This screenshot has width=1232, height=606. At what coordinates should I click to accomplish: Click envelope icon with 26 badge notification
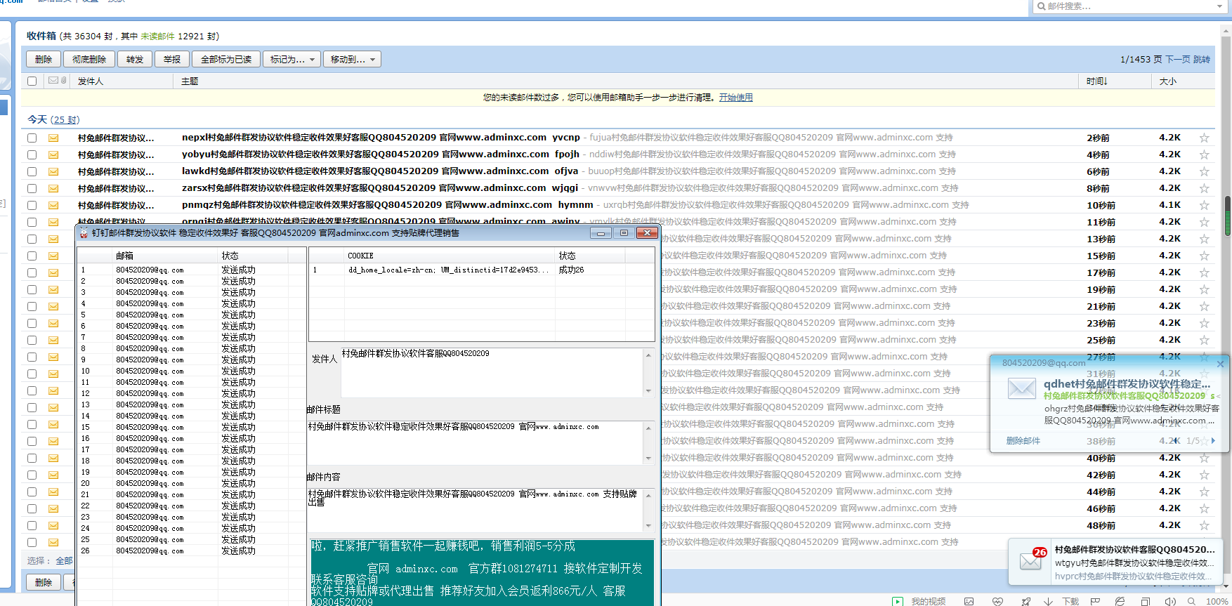[1031, 560]
